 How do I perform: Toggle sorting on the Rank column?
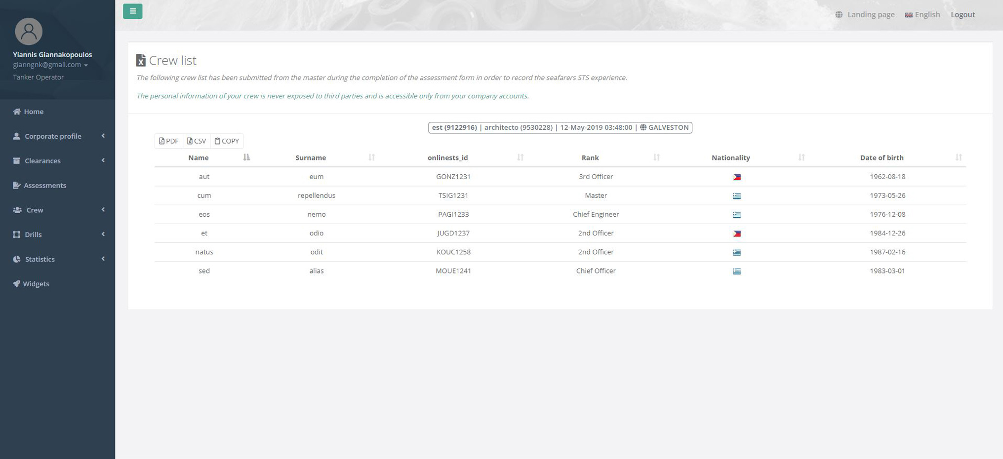tap(590, 157)
